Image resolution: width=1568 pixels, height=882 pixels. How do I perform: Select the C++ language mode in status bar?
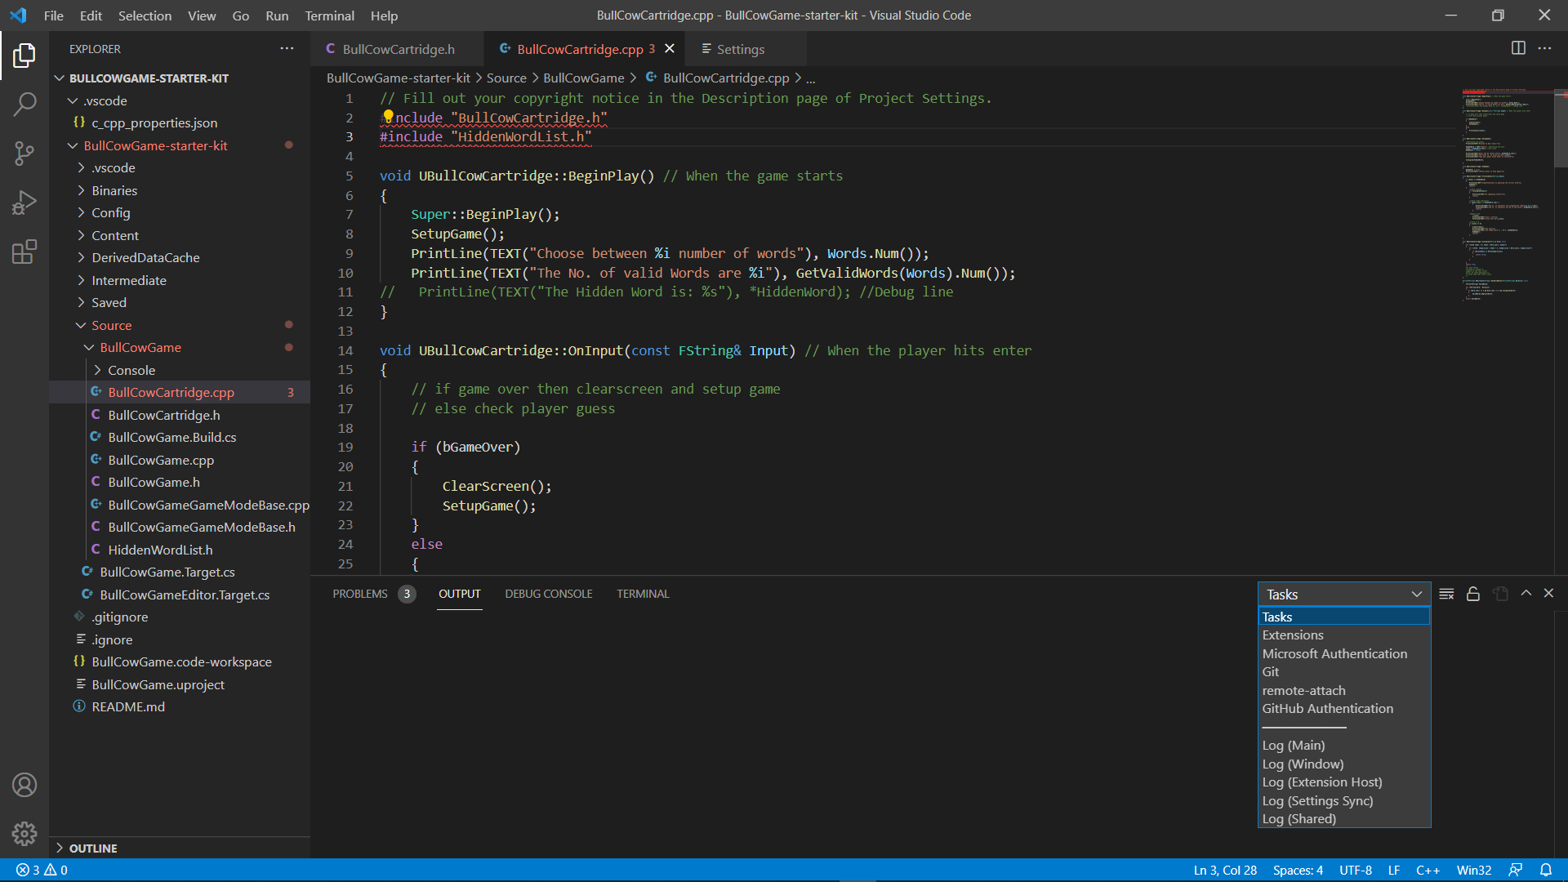coord(1428,870)
